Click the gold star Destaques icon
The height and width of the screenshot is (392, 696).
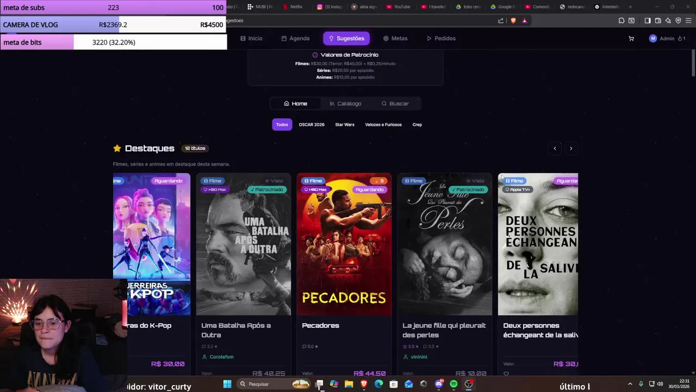pyautogui.click(x=117, y=148)
